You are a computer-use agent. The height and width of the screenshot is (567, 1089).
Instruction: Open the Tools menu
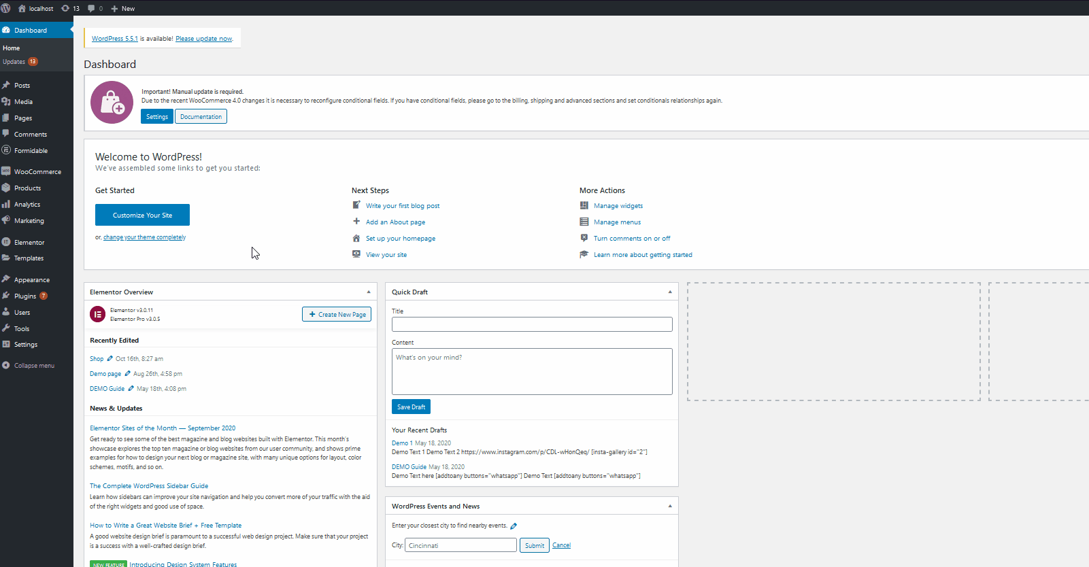point(37,328)
